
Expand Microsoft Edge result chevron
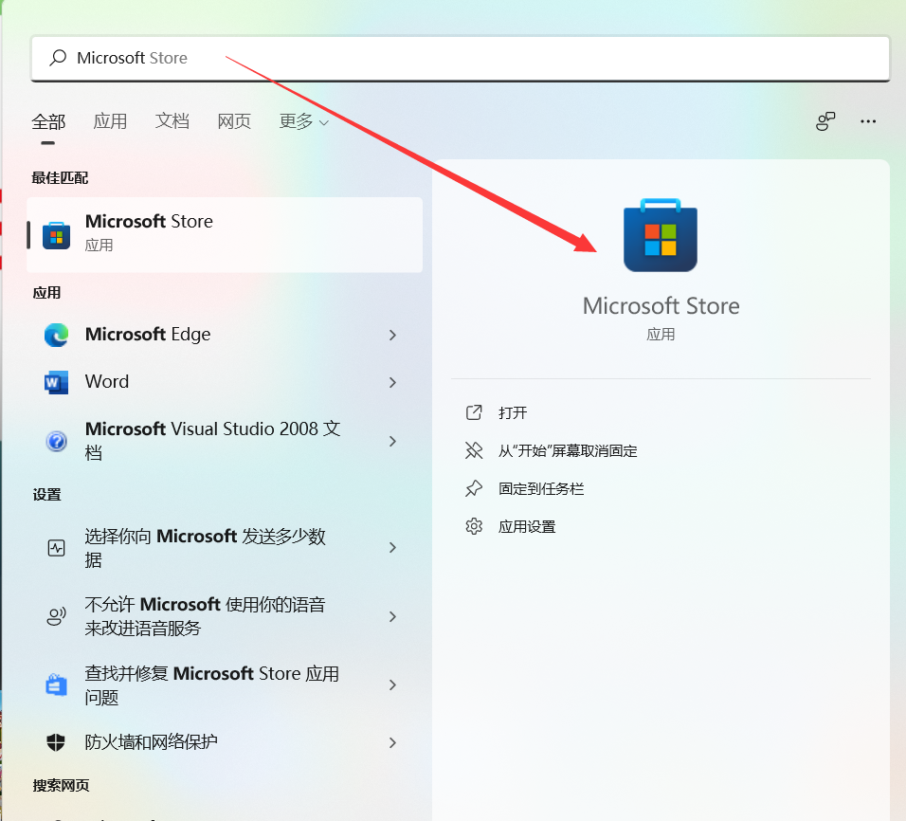pos(393,335)
